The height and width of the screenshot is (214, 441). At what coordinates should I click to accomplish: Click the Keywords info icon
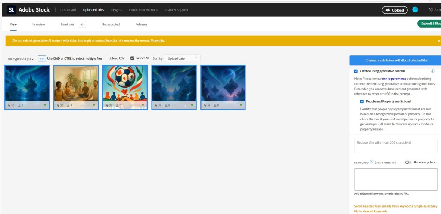tap(371, 162)
